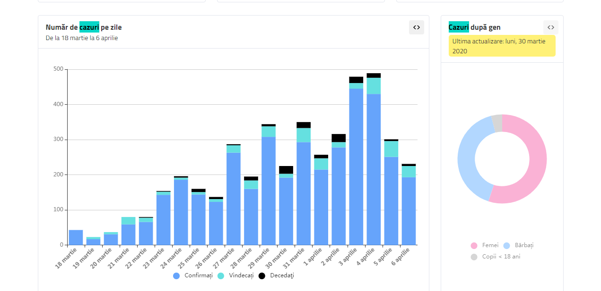
Task: Select the 4 aprilie confirmed bar
Action: (374, 170)
